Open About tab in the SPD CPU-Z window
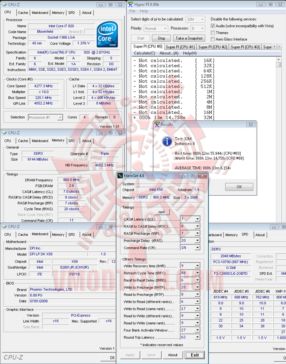 click(x=260, y=235)
